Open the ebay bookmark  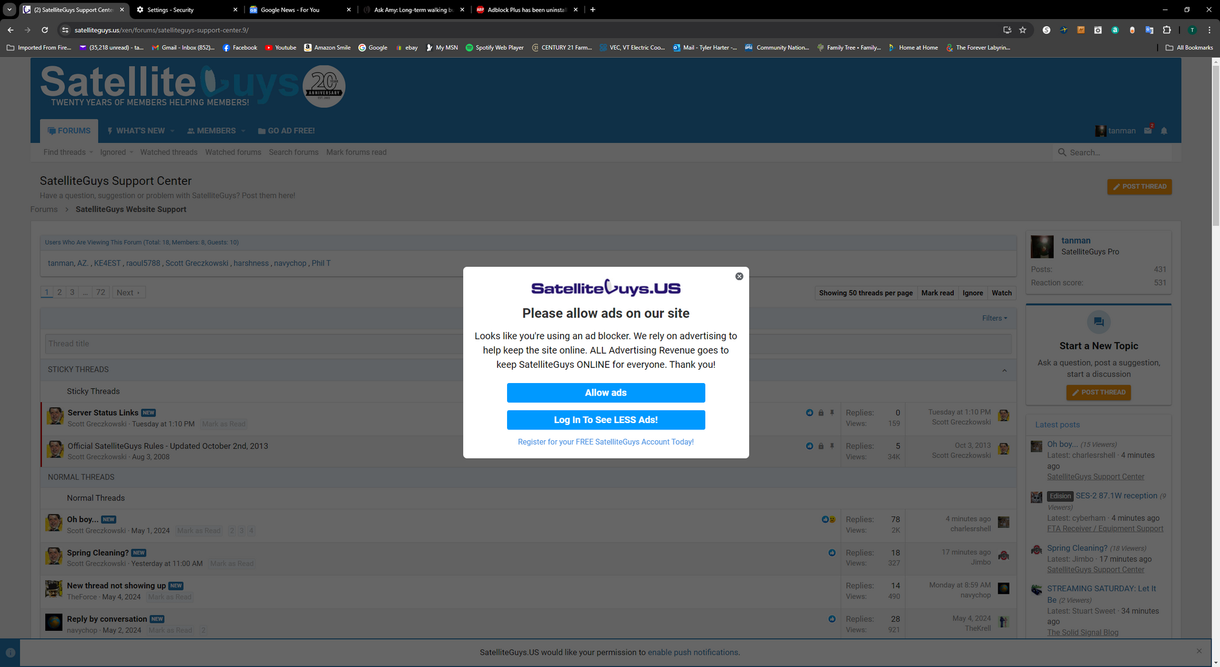tap(406, 48)
